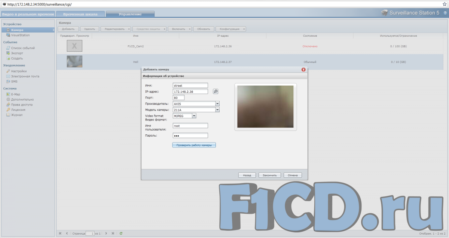Switch to Видео в реальном времени tab
The height and width of the screenshot is (238, 449).
coord(28,14)
